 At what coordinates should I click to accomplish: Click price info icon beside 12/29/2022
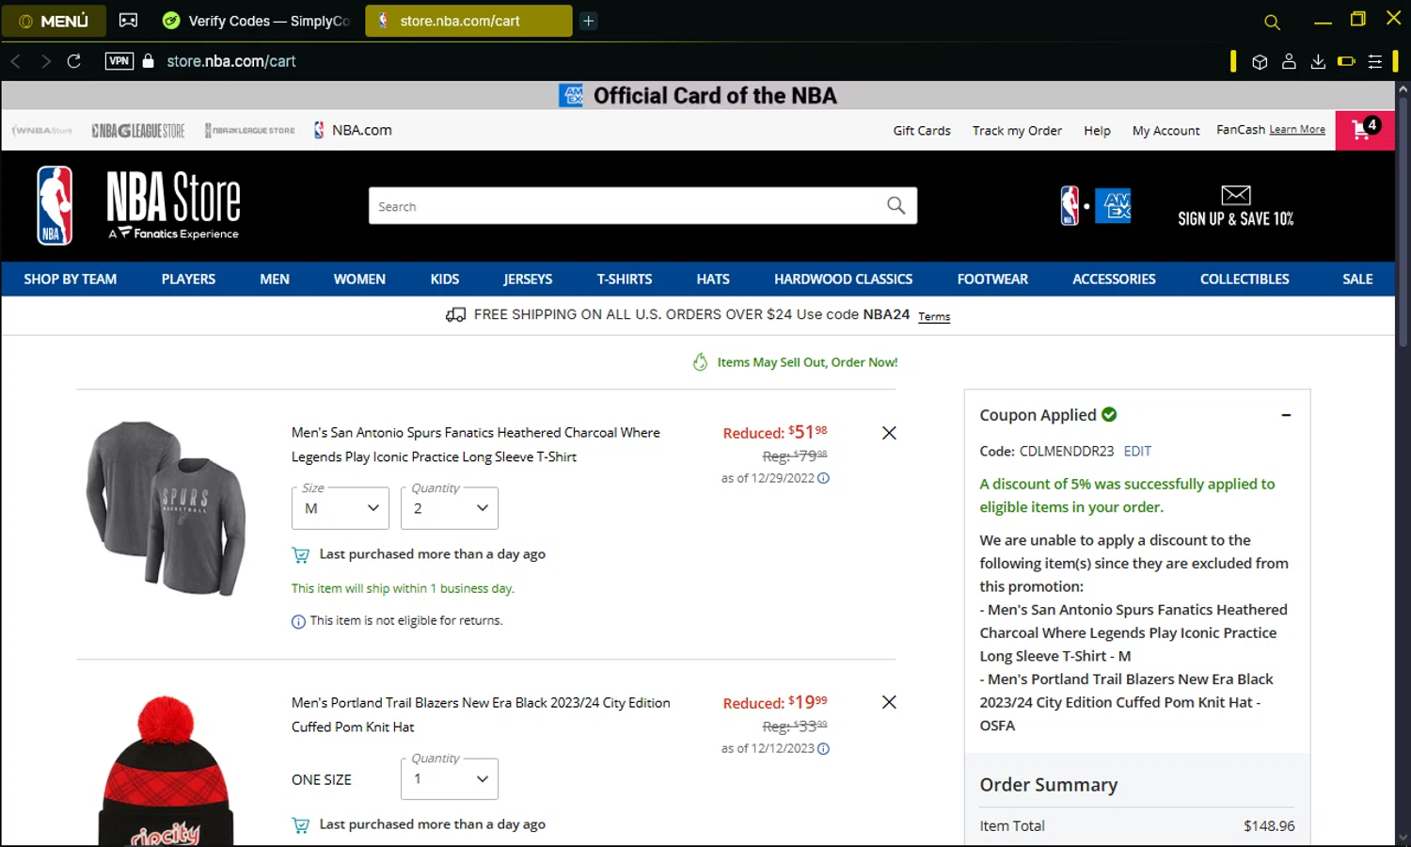click(823, 478)
